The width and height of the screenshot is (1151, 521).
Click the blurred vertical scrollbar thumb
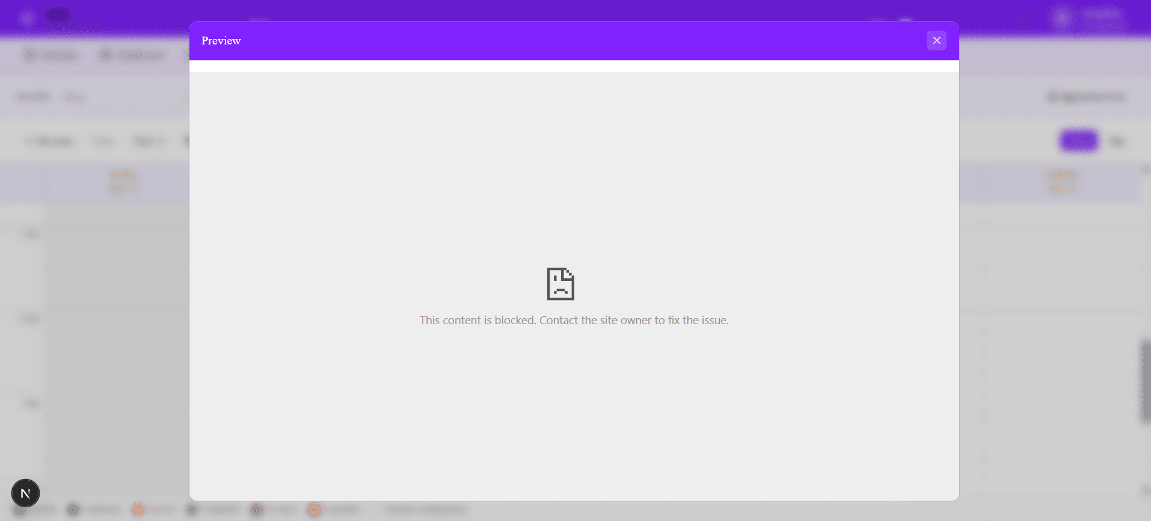(1145, 381)
